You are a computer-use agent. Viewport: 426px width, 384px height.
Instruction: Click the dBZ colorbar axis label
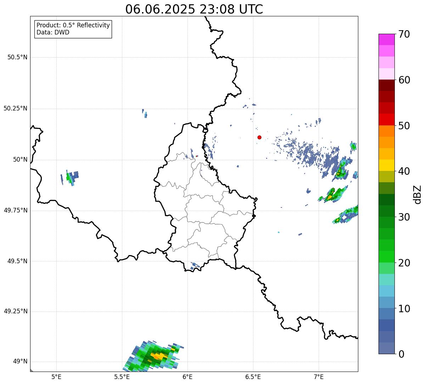[417, 194]
